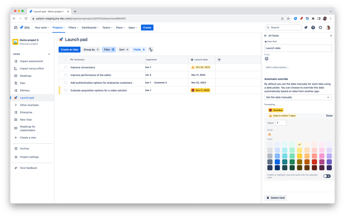
Task: Go back to All fields with the arrow
Action: [x=265, y=36]
